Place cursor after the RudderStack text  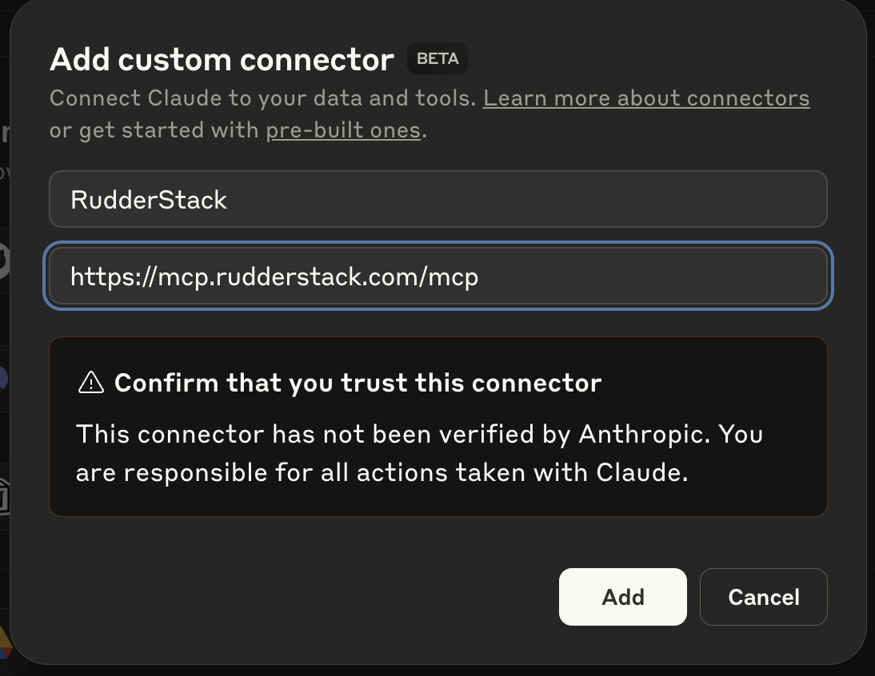point(228,200)
